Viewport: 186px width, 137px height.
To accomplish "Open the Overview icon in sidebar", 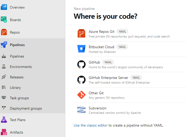I will tap(4, 7).
